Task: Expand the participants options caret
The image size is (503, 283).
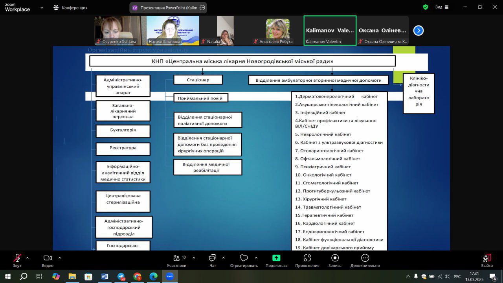Action: point(194,258)
